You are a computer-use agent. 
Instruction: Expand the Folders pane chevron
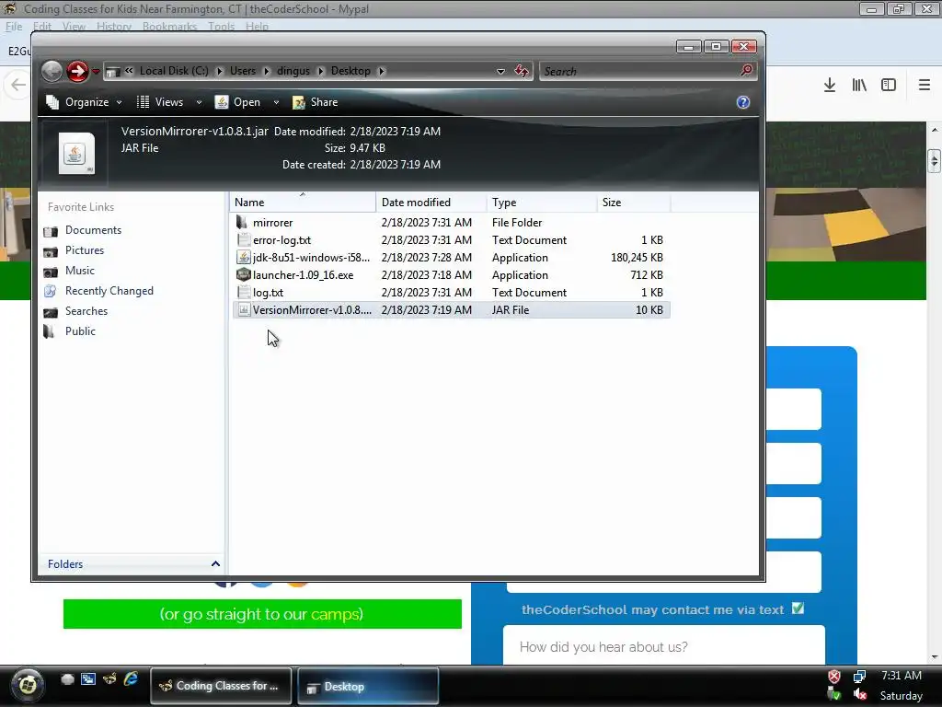[x=215, y=564]
